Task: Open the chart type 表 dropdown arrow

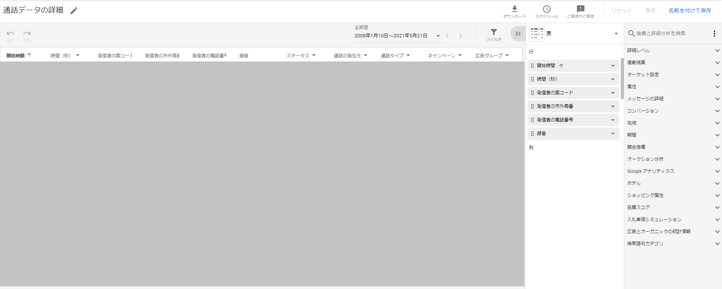Action: point(616,34)
